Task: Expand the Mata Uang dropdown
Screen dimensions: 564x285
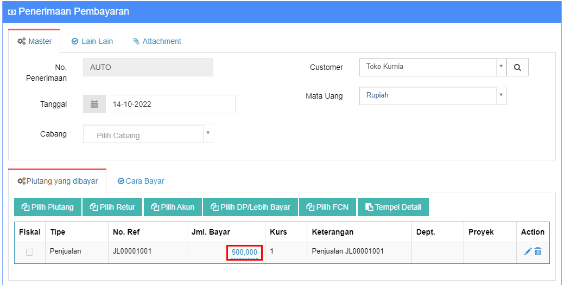Action: (432, 96)
